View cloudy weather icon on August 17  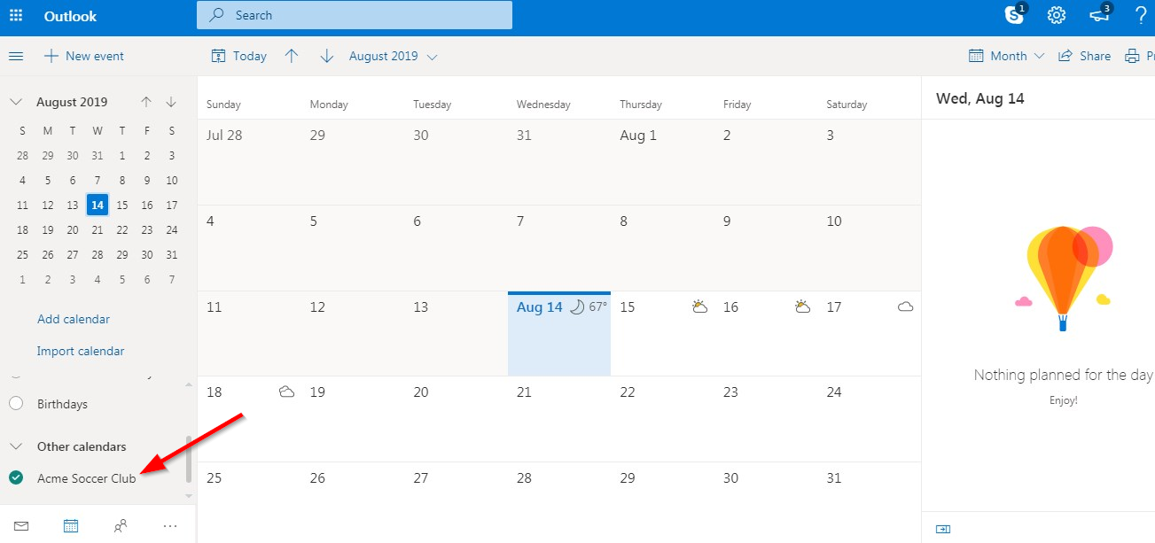[906, 307]
